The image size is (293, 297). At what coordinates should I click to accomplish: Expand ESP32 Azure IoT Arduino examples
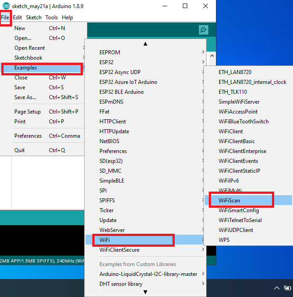[x=145, y=82]
